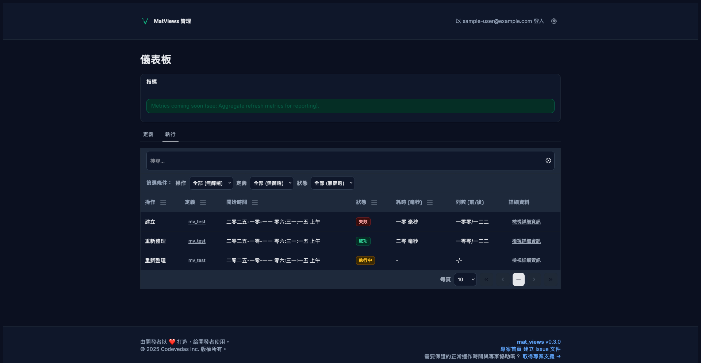Click the current page number button
Screen dimensions: 701x363
[x=518, y=279]
